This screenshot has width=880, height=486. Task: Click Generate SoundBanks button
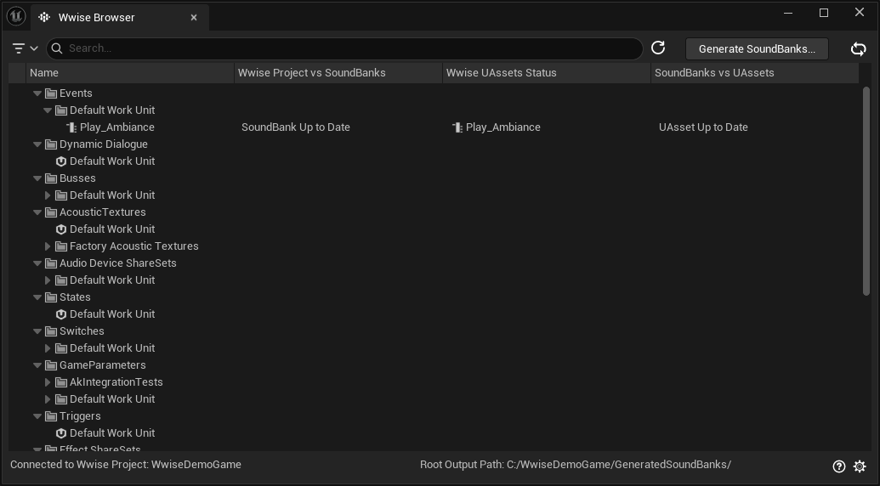[x=756, y=48]
